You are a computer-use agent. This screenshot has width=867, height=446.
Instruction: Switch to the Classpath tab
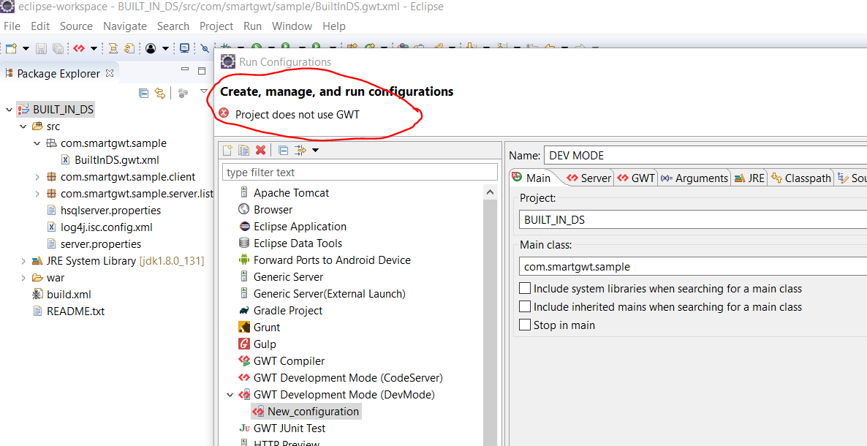pos(801,178)
